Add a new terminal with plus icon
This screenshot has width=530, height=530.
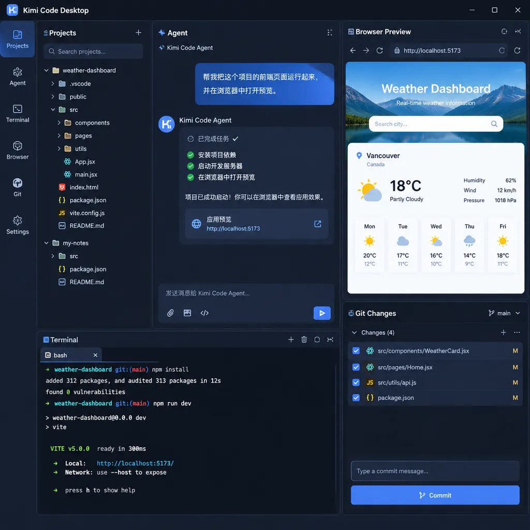pos(291,340)
